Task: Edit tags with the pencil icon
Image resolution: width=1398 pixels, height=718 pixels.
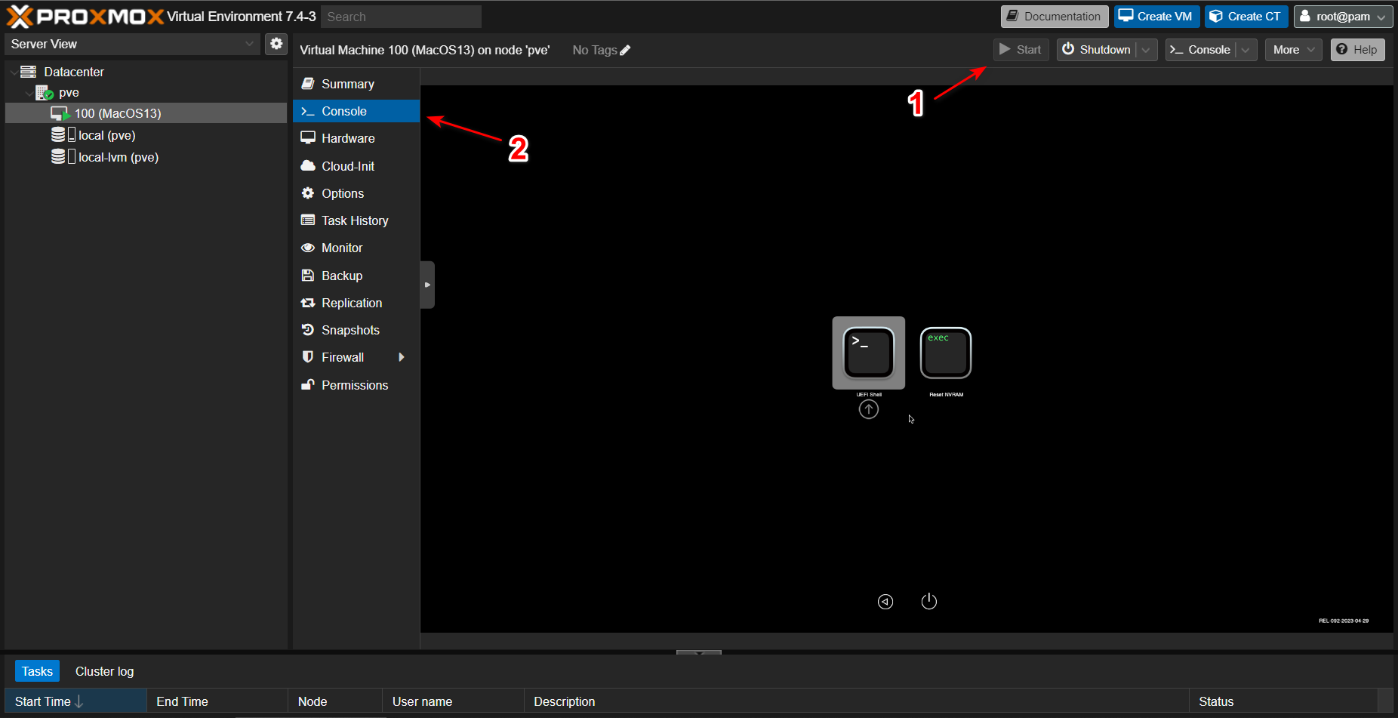Action: (625, 51)
